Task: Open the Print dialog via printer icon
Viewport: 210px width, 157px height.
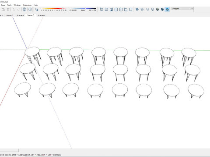Action: click(x=24, y=10)
